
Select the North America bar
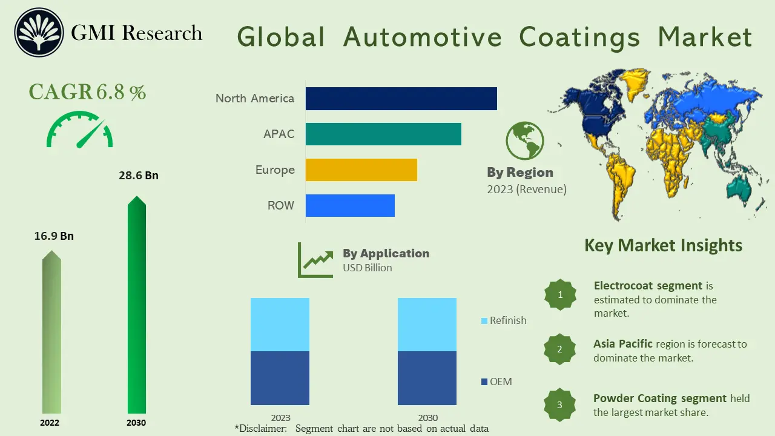tap(400, 98)
